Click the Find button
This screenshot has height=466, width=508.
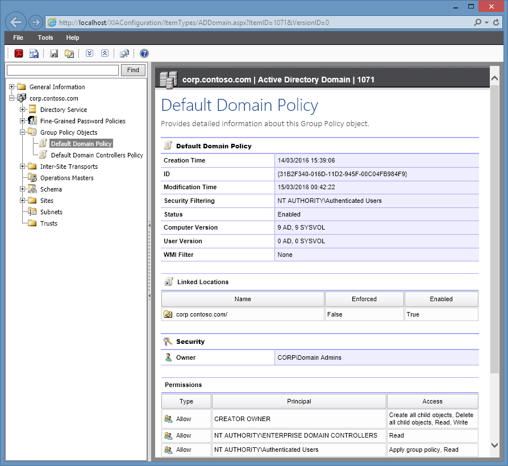132,70
